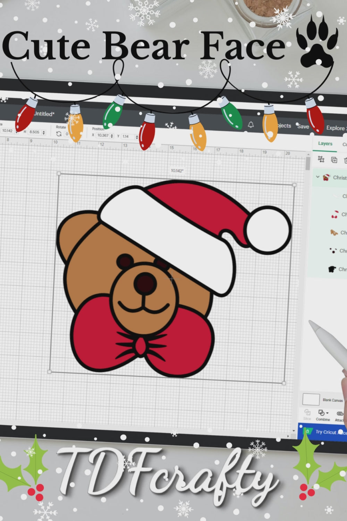This screenshot has width=347, height=521.
Task: Click the top-right selection handle
Action: click(x=295, y=185)
